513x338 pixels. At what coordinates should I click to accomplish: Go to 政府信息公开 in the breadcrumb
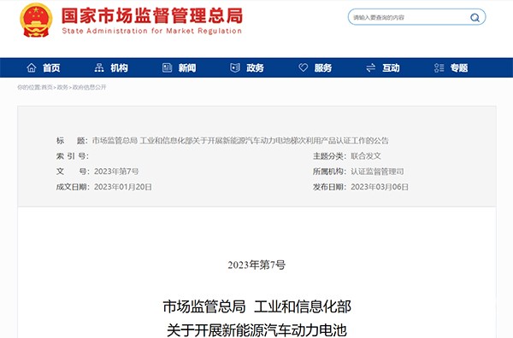pyautogui.click(x=89, y=87)
